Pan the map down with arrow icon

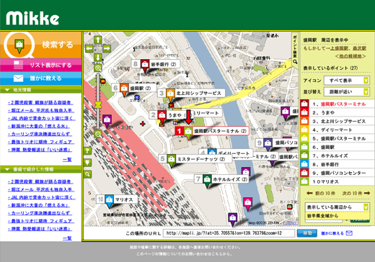pos(98,58)
